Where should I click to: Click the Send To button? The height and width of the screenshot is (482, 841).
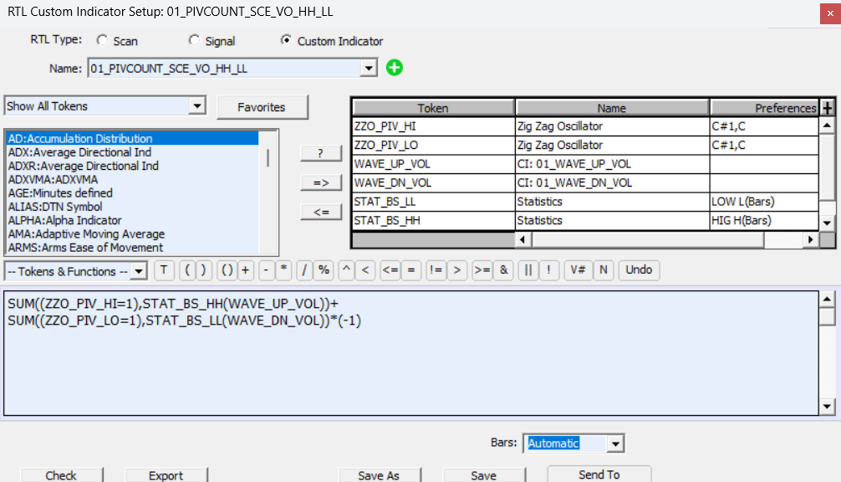coord(599,474)
